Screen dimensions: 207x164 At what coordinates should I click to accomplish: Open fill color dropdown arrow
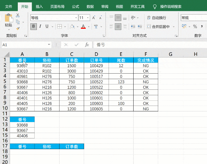78,26
